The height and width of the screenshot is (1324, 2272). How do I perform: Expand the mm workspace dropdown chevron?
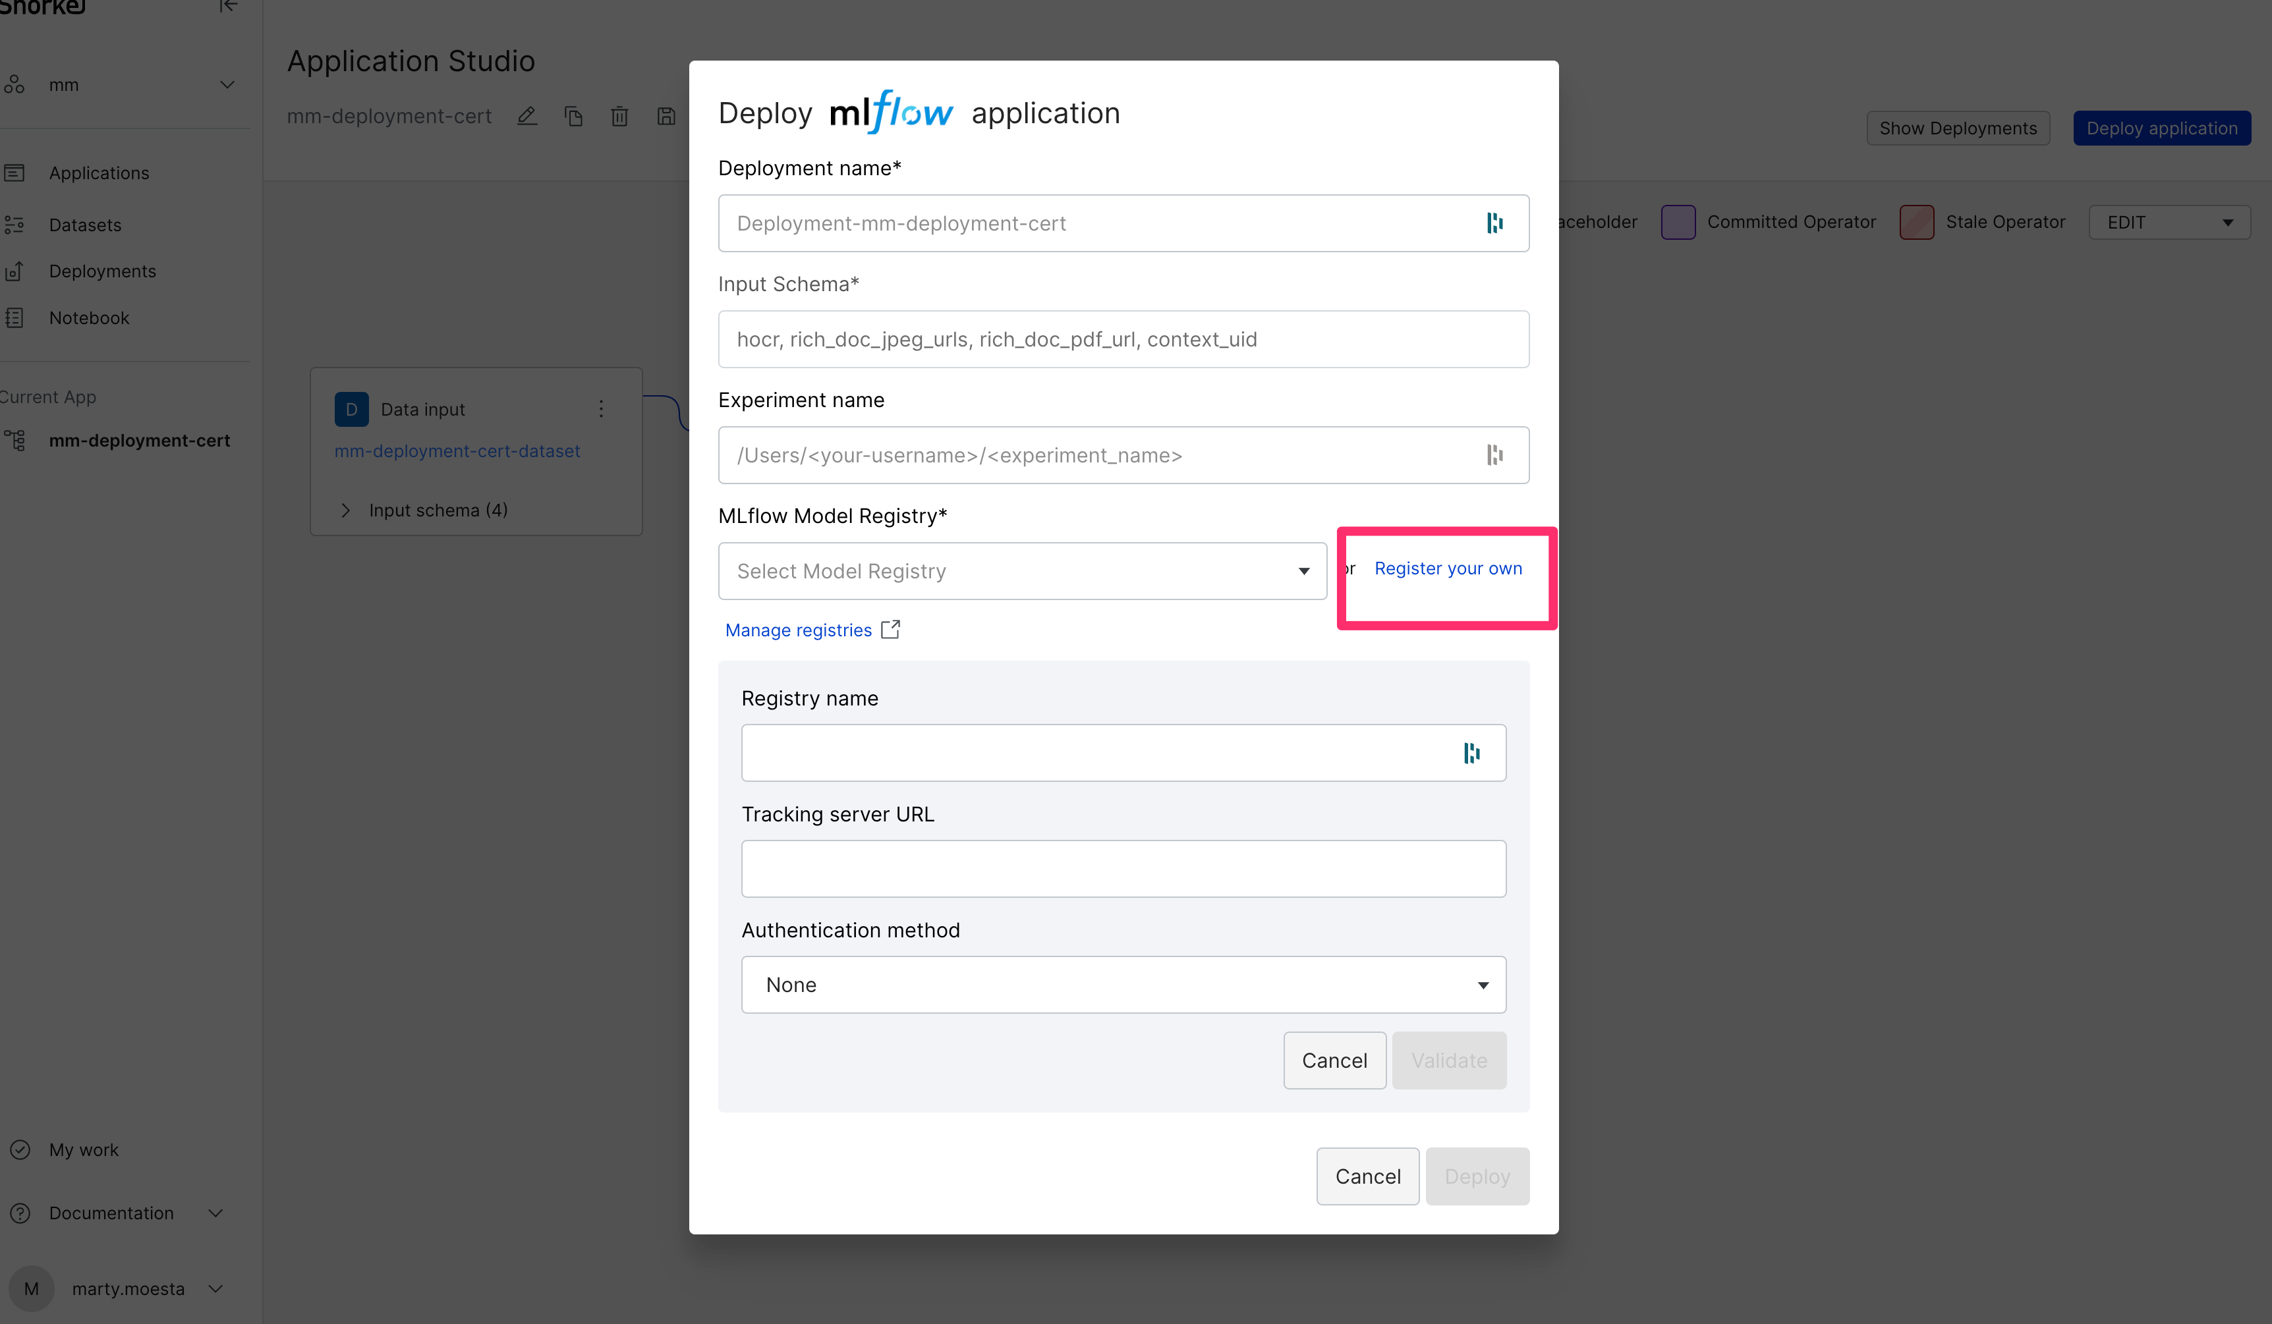point(227,85)
